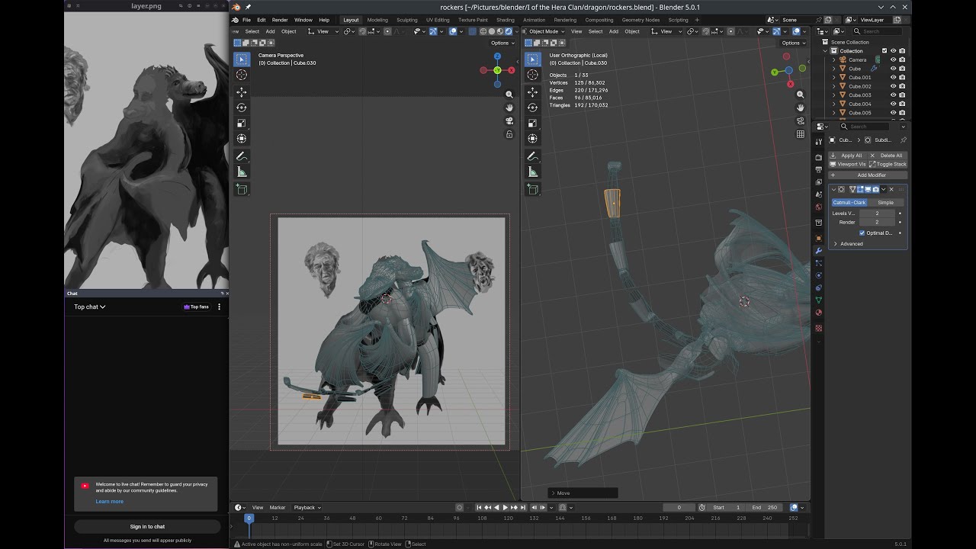976x549 pixels.
Task: Uncheck the Collection exclude checkbox
Action: [884, 51]
